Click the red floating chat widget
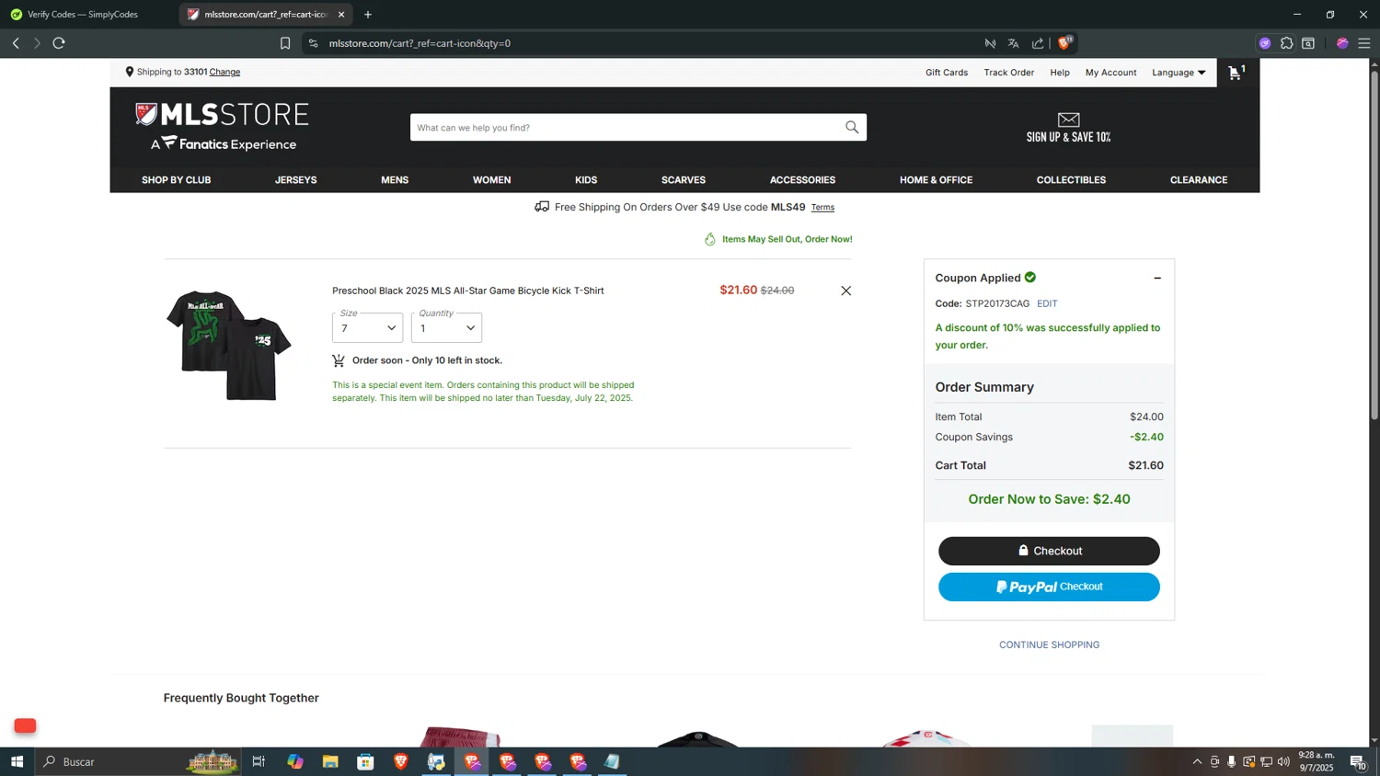The height and width of the screenshot is (776, 1380). point(25,725)
